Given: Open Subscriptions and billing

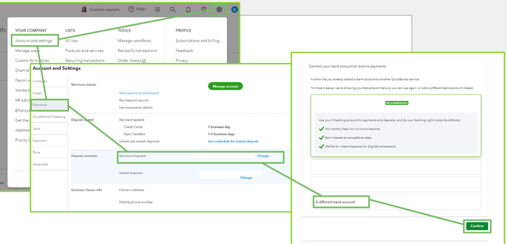Looking at the screenshot, I should [197, 41].
